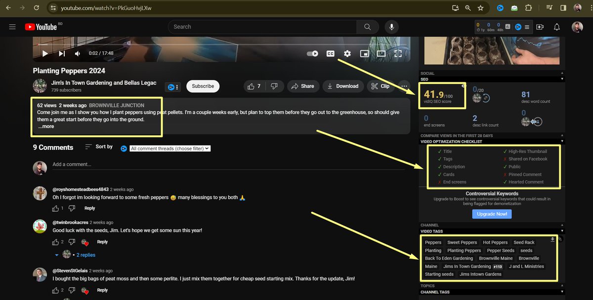Click the Add a comment field
This screenshot has width=593, height=300.
227,165
